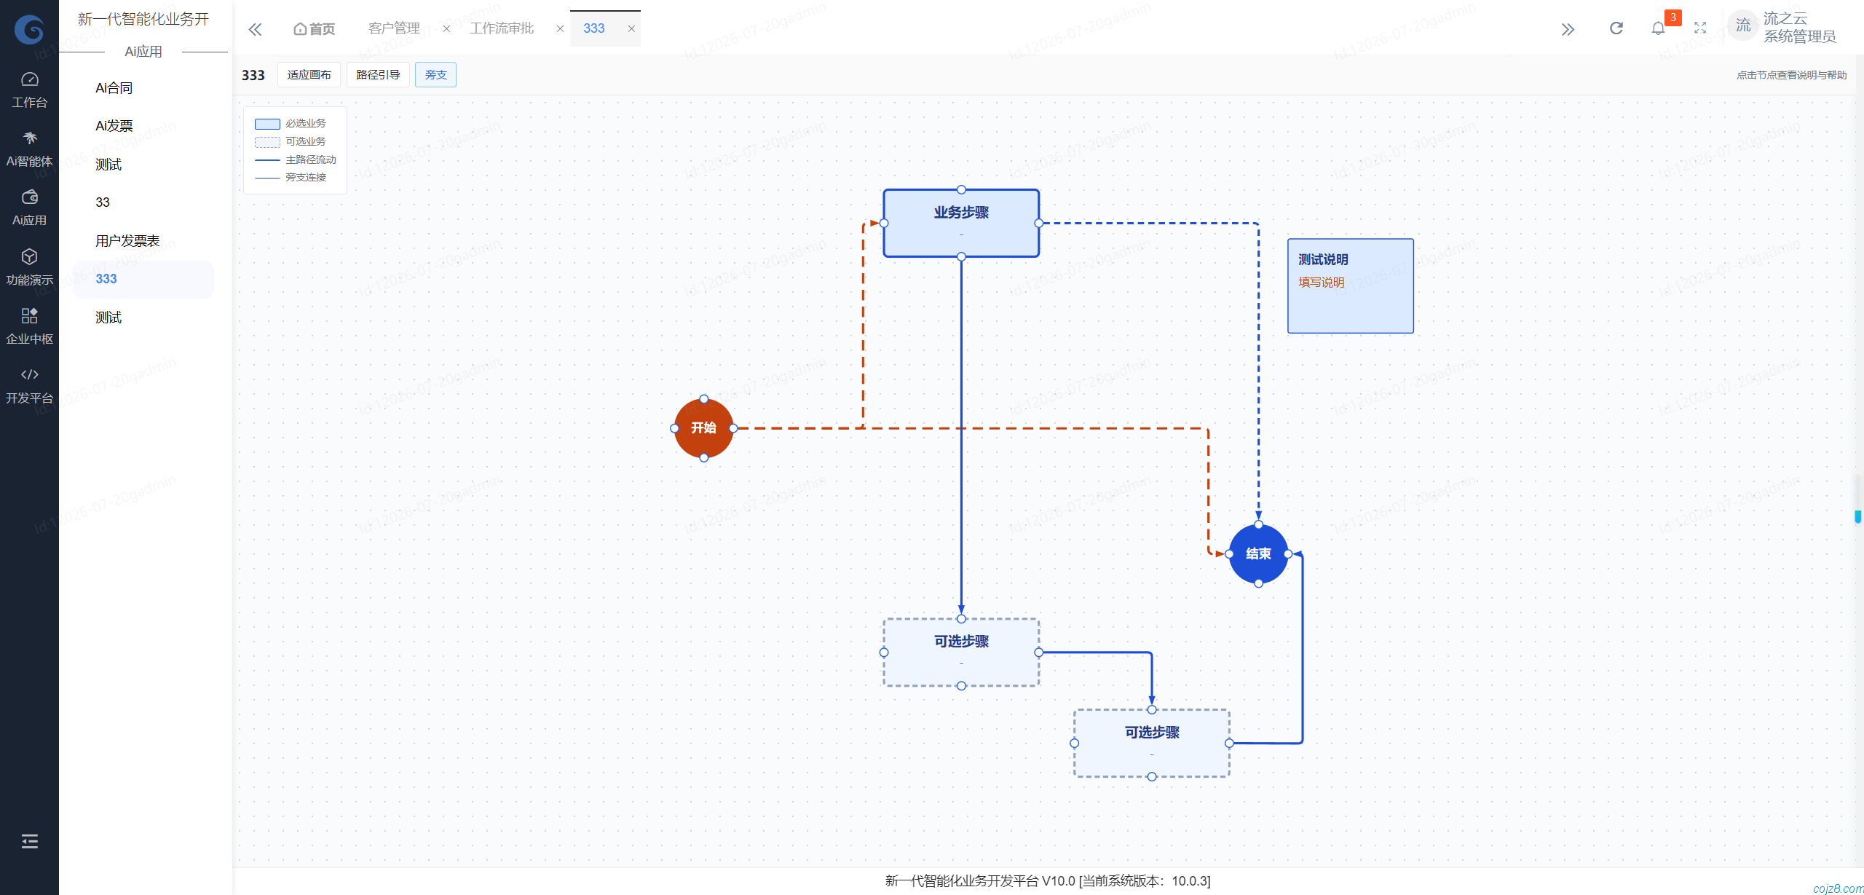Open the Ai智能体 sidebar section
This screenshot has height=895, width=1864.
coord(29,149)
